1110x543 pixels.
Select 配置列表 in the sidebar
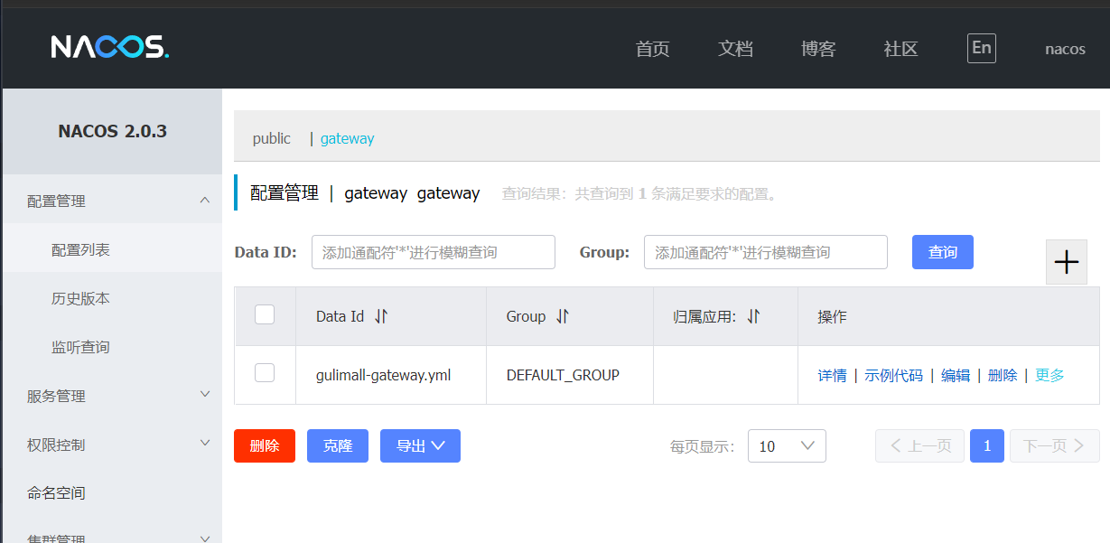(113, 249)
